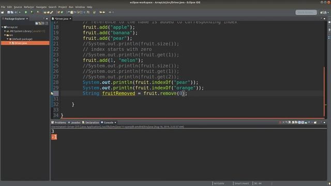
Task: Select the ArrayList project in the tree
Action: point(12,27)
